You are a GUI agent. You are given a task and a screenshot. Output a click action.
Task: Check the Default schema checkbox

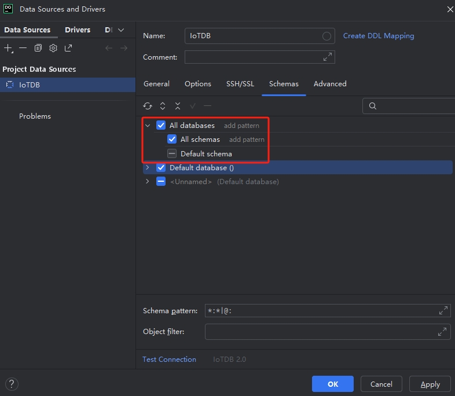(x=172, y=154)
